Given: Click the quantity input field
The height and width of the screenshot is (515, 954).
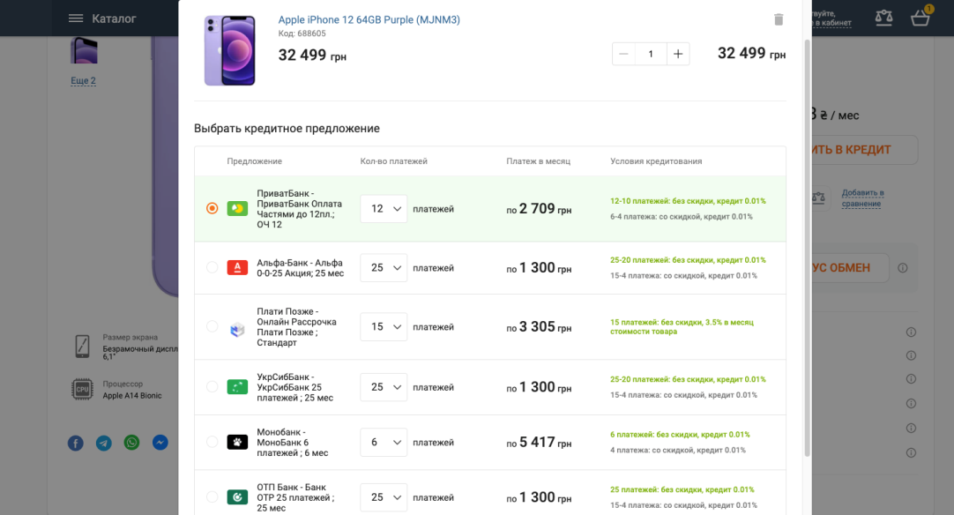Looking at the screenshot, I should 651,54.
